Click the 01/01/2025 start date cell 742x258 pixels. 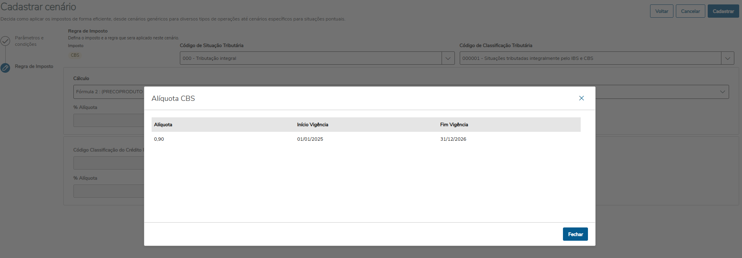(310, 139)
